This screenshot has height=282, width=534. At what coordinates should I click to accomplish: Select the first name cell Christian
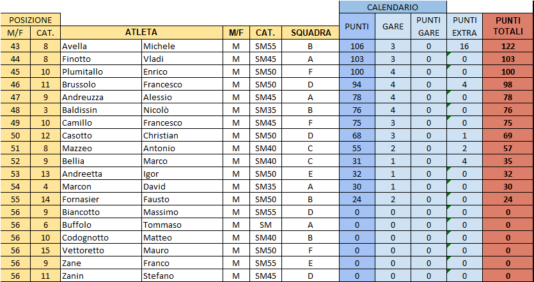tap(182, 135)
